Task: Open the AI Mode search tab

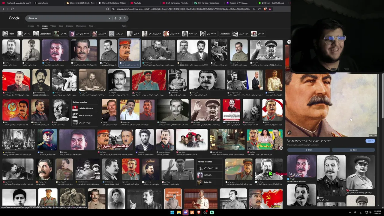Action: 31,26
